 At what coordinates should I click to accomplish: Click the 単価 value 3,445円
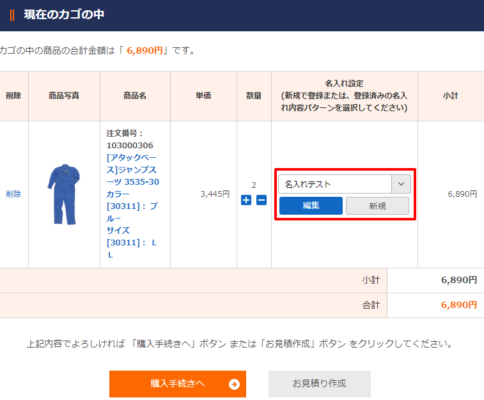point(214,194)
